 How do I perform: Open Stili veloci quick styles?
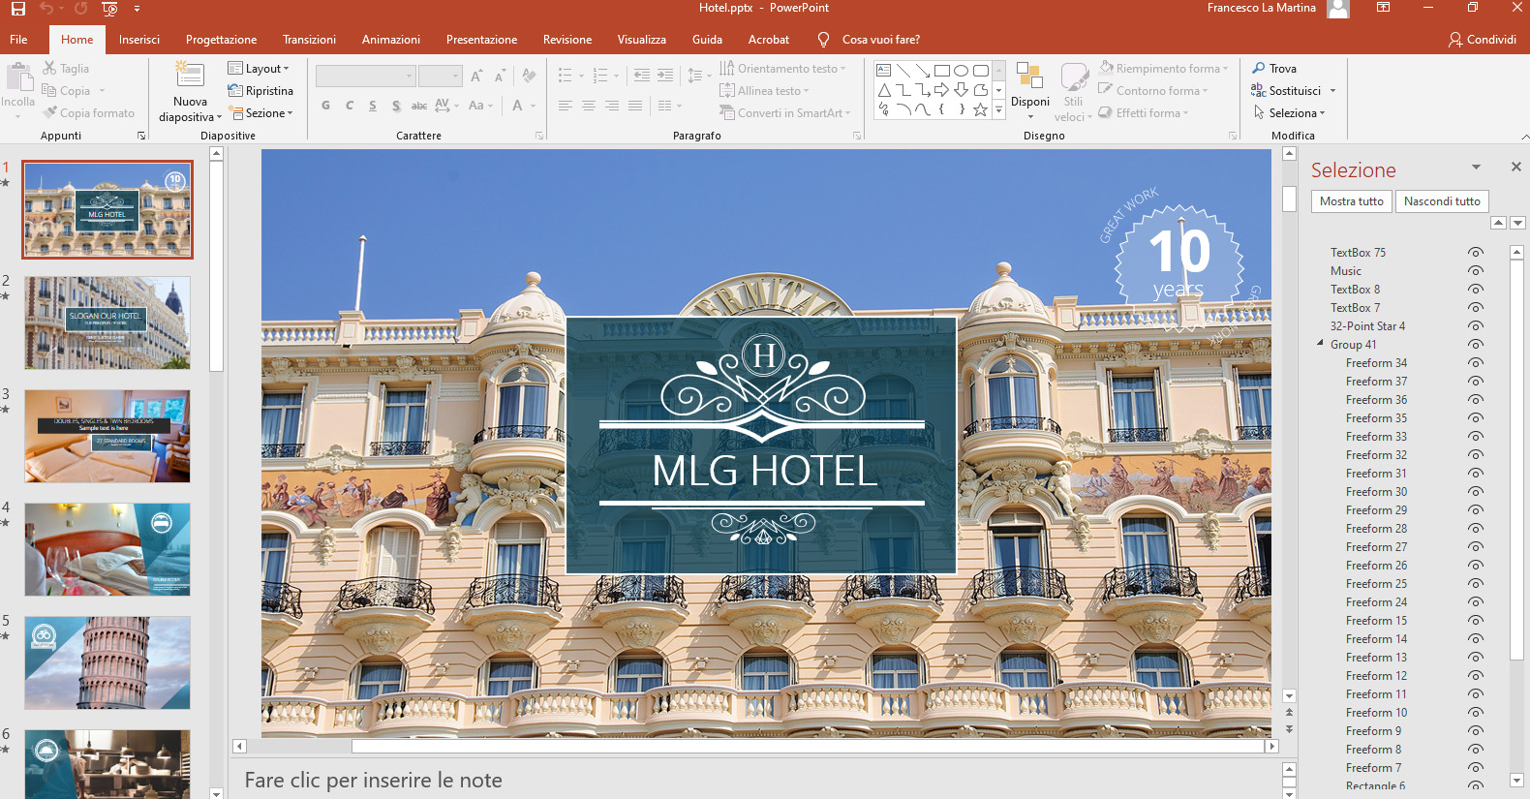coord(1074,77)
